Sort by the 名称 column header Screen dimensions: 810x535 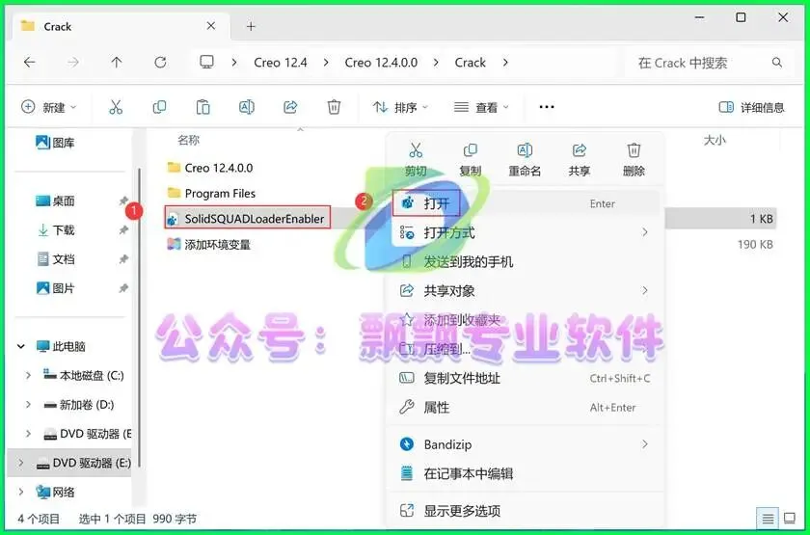[x=189, y=140]
